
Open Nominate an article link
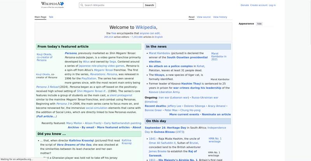216,115
